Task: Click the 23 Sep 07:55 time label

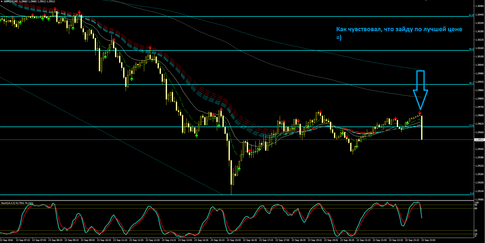Action: coord(39,240)
